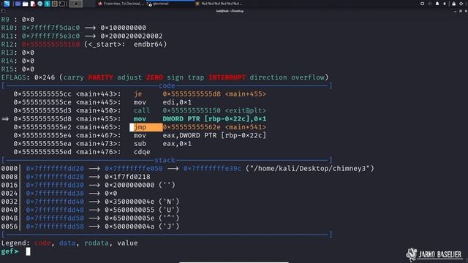Viewport: 468px width, 263px height.
Task: Open the Kali applications menu icon
Action: (x=7, y=4)
